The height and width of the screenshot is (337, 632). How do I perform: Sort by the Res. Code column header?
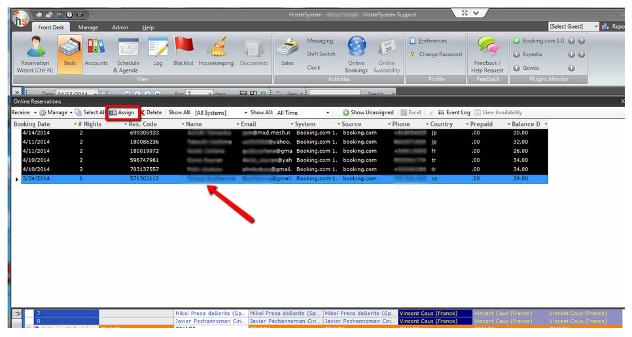click(x=143, y=124)
